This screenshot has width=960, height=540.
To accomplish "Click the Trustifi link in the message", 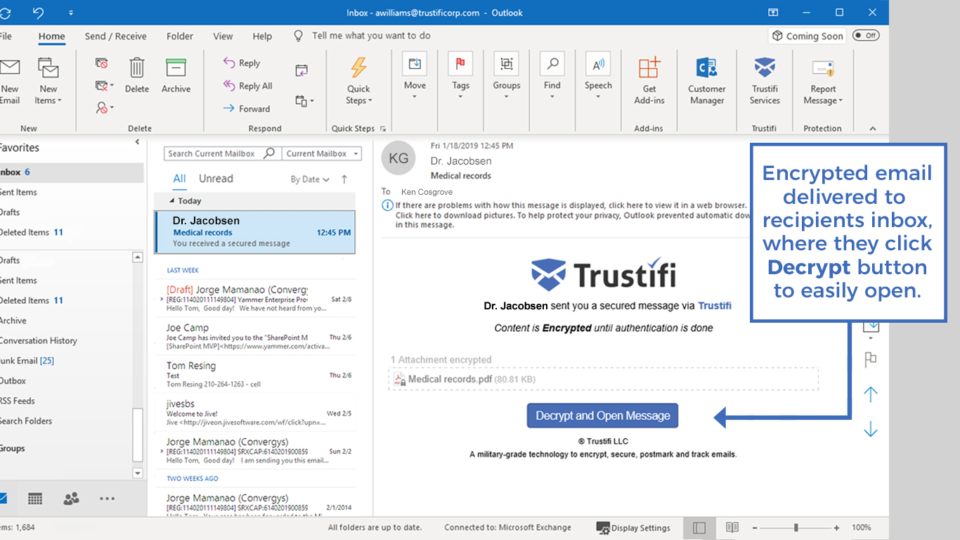I will point(715,306).
